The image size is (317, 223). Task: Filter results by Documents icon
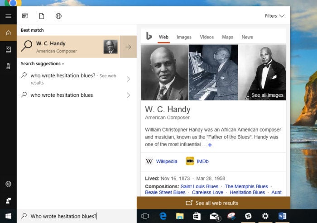point(42,16)
